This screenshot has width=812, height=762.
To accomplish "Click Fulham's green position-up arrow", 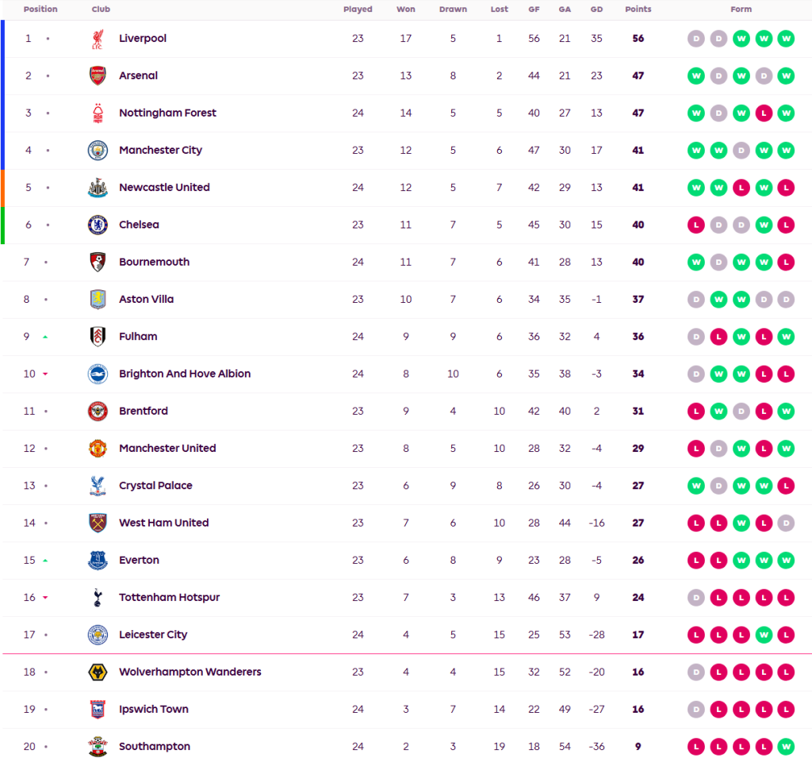I will (x=45, y=337).
